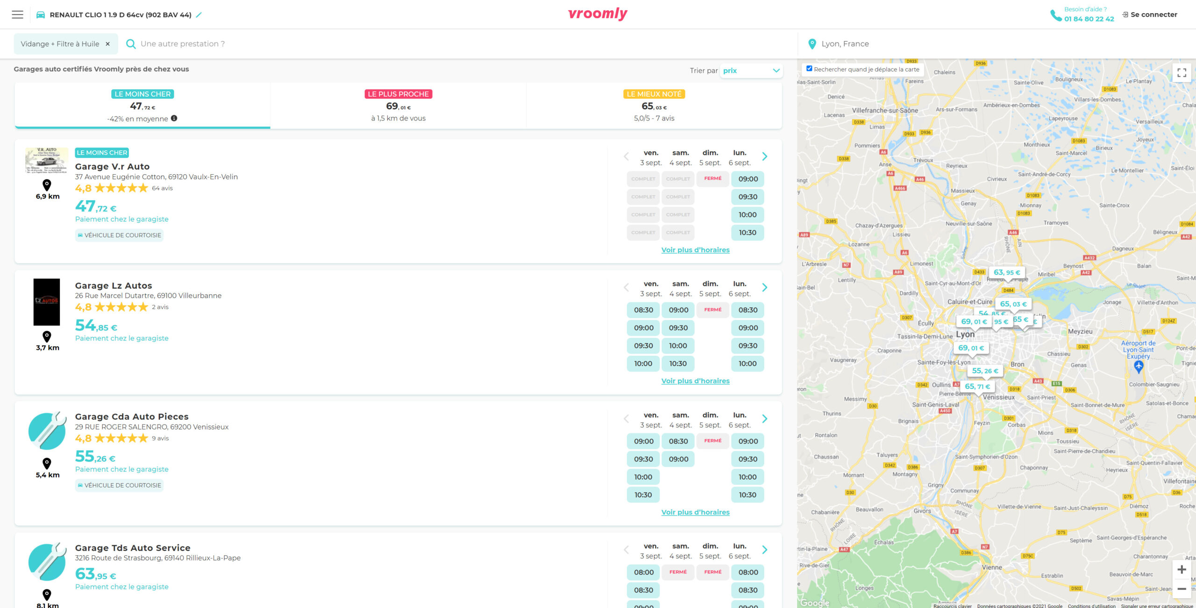
Task: Book 08:00 Friday slot at Garage Tds Auto Service
Action: point(643,573)
